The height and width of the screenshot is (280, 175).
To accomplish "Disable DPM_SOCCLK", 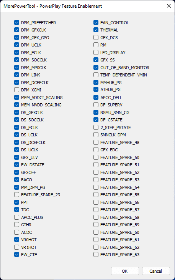I will pos(16,60).
